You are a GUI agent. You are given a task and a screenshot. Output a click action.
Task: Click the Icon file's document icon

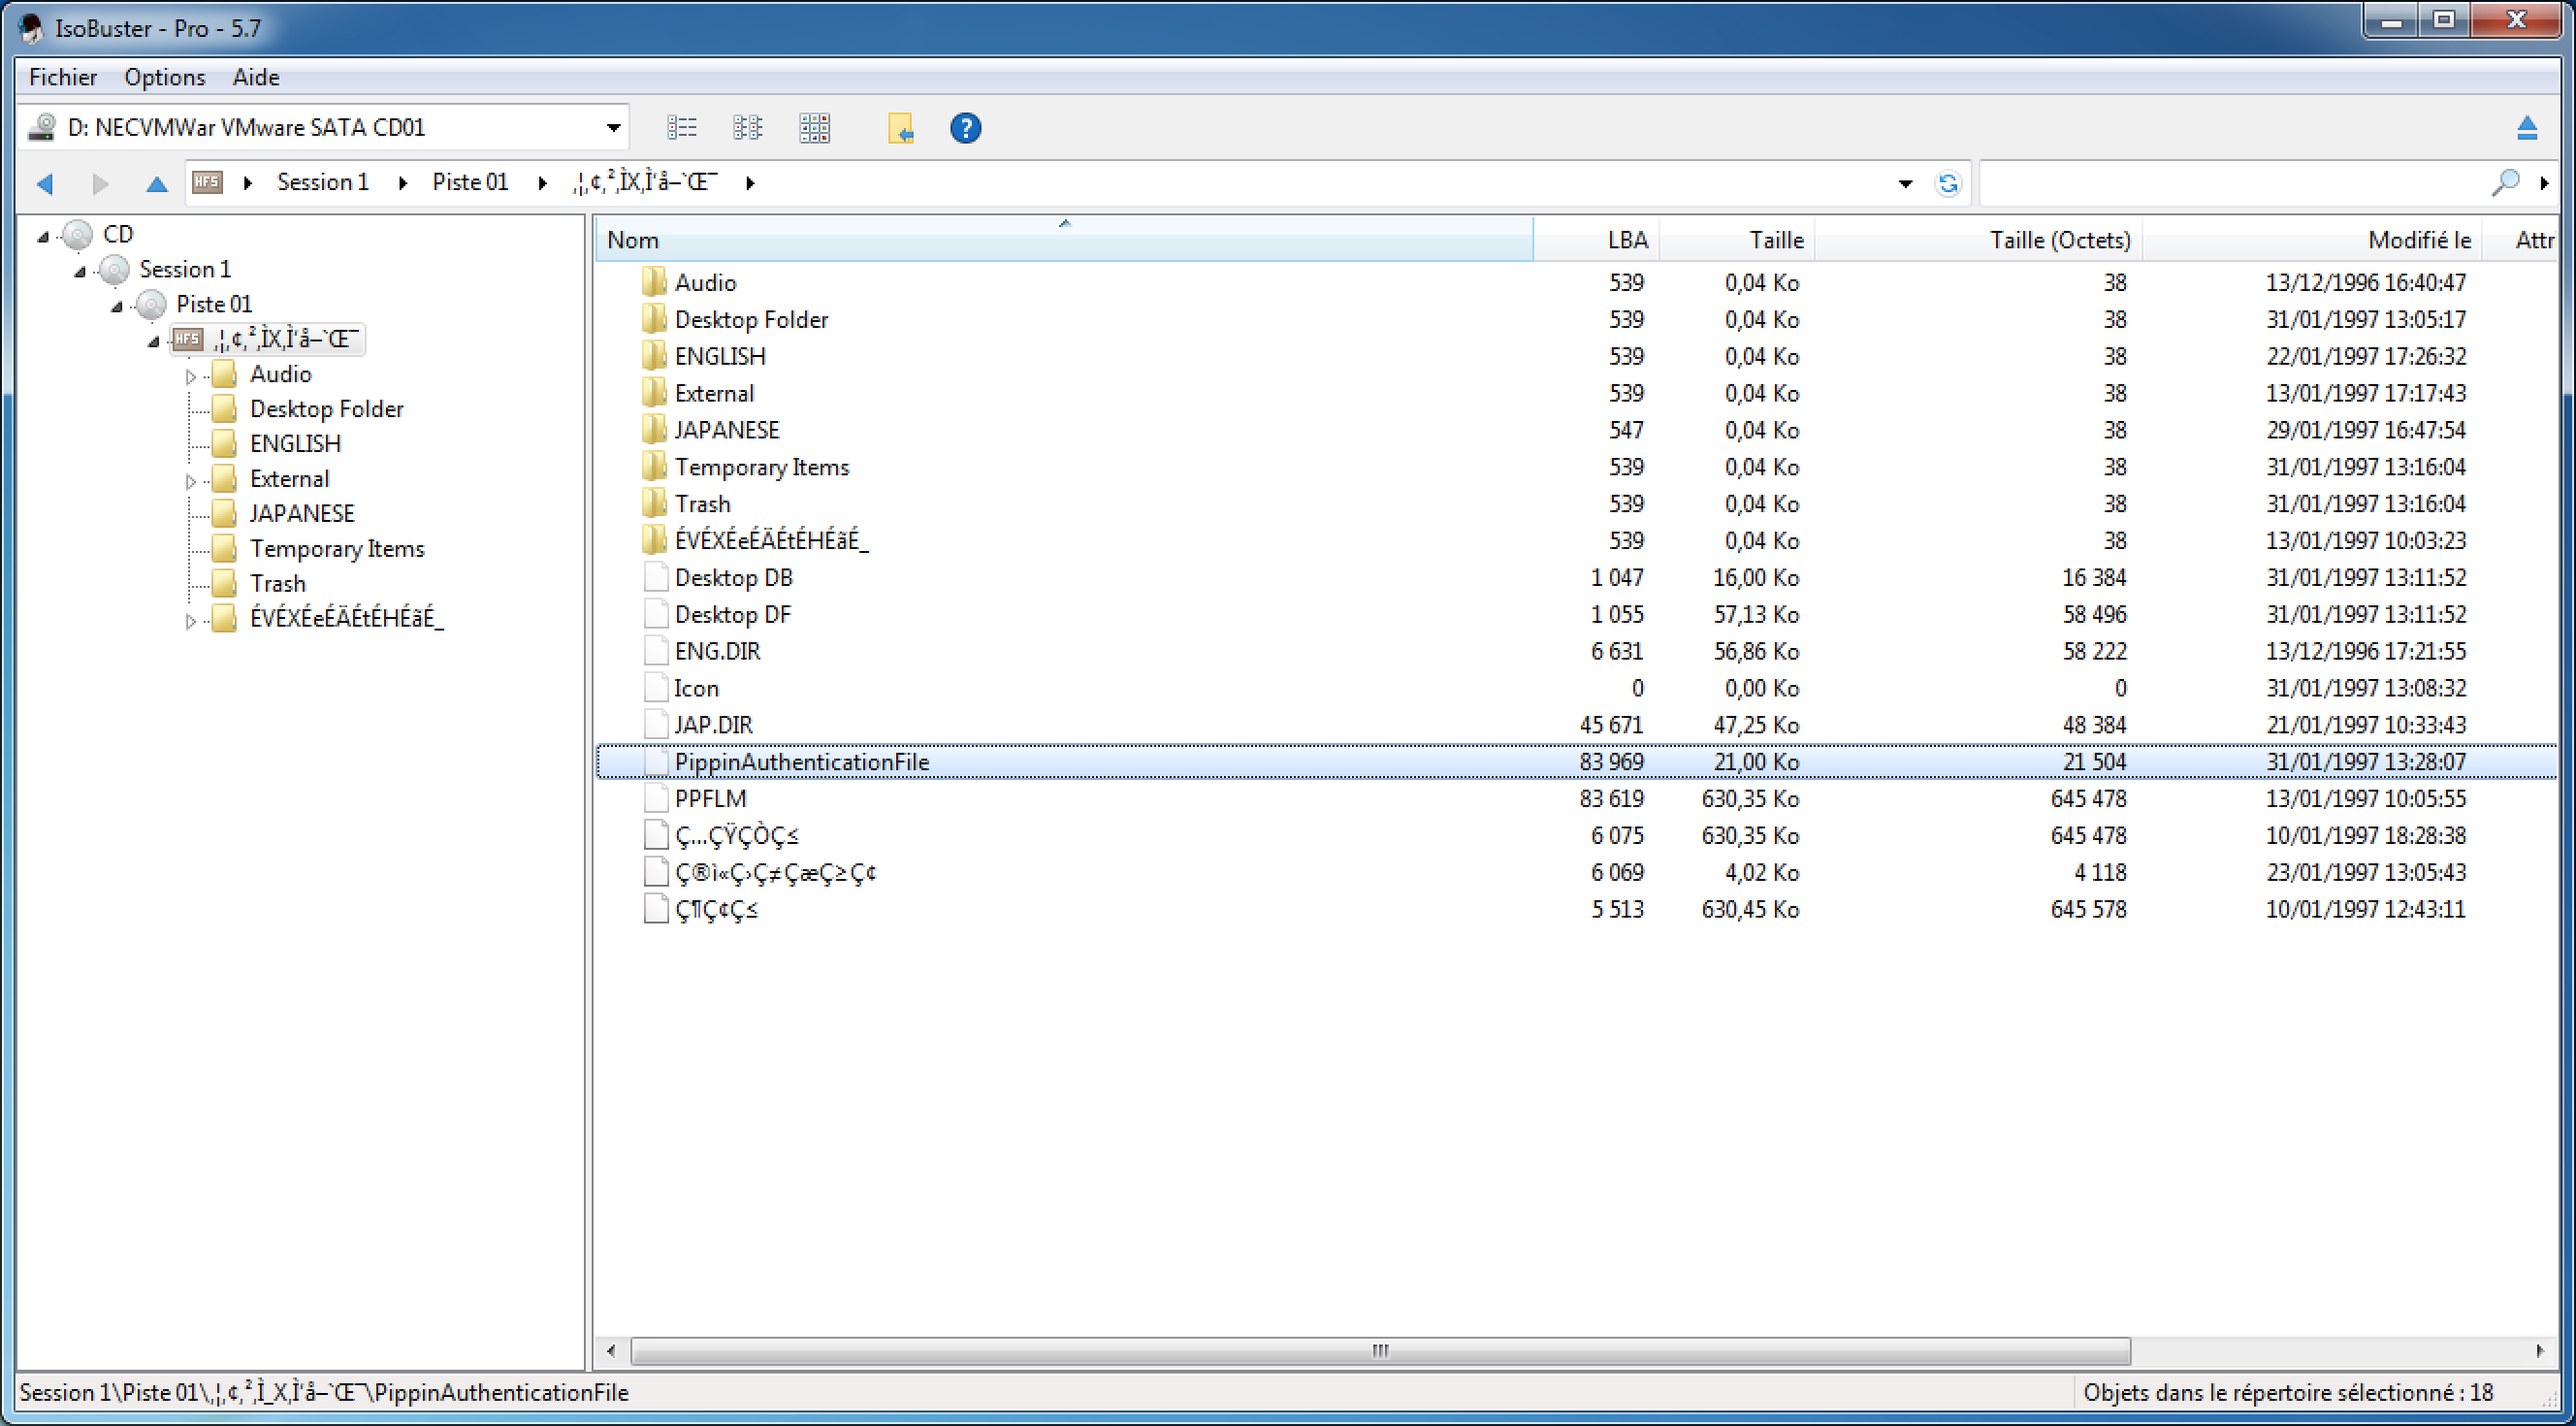[656, 688]
